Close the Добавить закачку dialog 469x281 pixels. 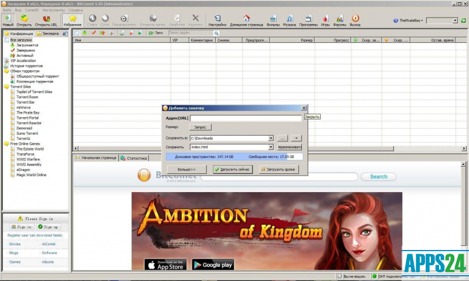[304, 108]
